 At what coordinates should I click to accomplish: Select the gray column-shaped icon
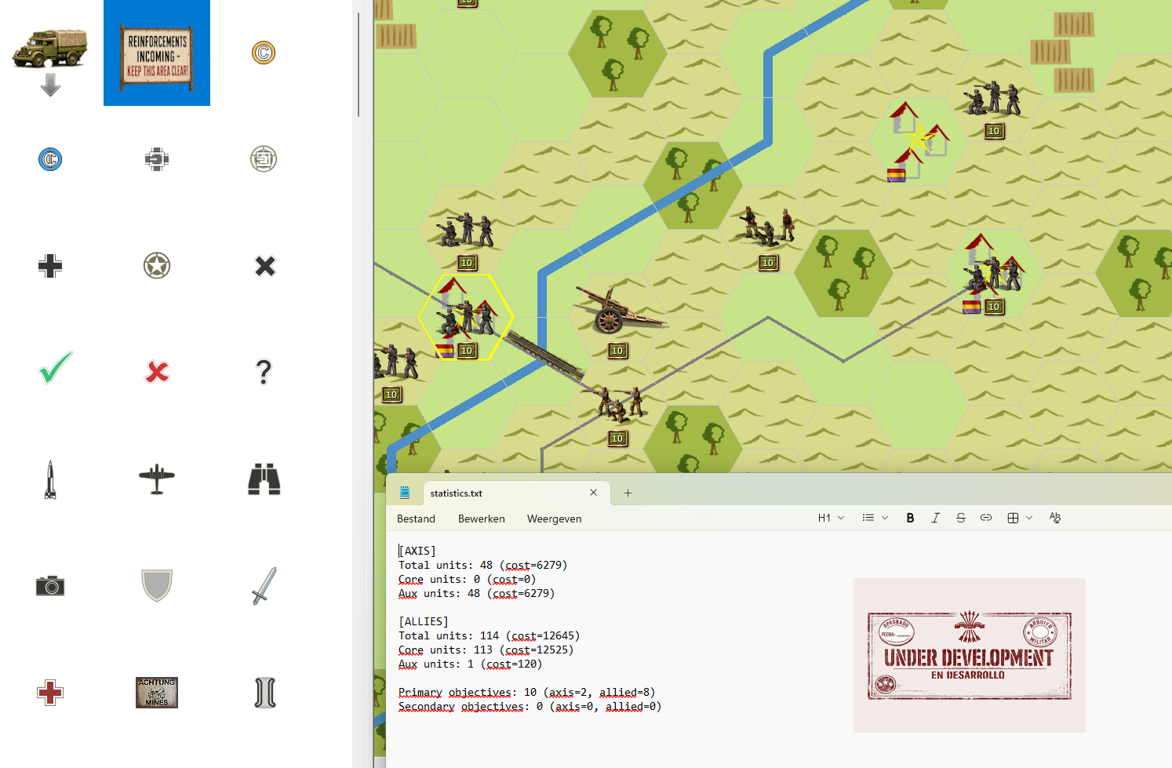[x=265, y=693]
